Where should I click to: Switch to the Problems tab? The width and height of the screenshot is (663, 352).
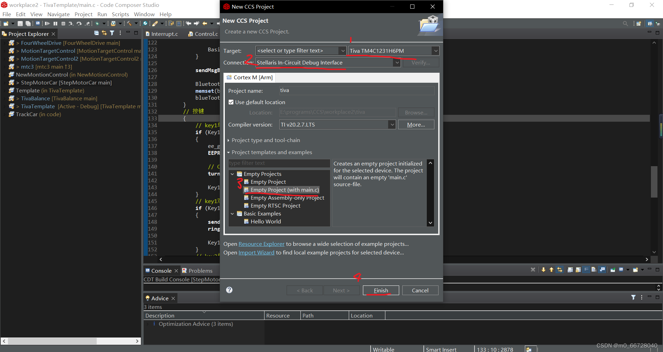point(197,271)
